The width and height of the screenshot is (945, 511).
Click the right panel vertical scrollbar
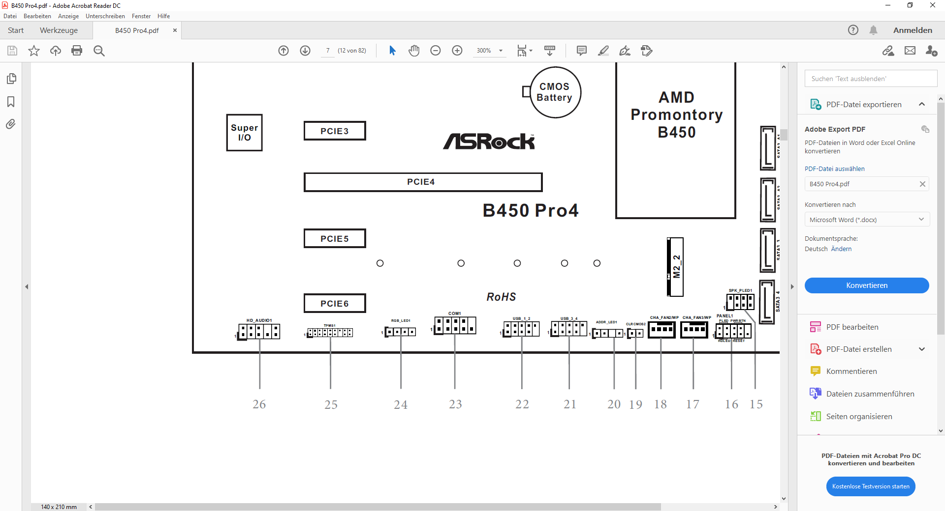[x=941, y=219]
